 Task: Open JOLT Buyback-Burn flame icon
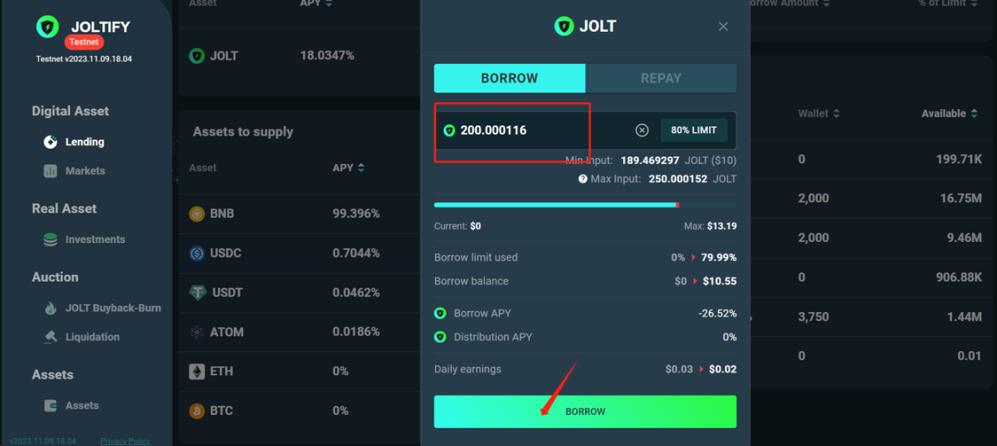coord(50,308)
